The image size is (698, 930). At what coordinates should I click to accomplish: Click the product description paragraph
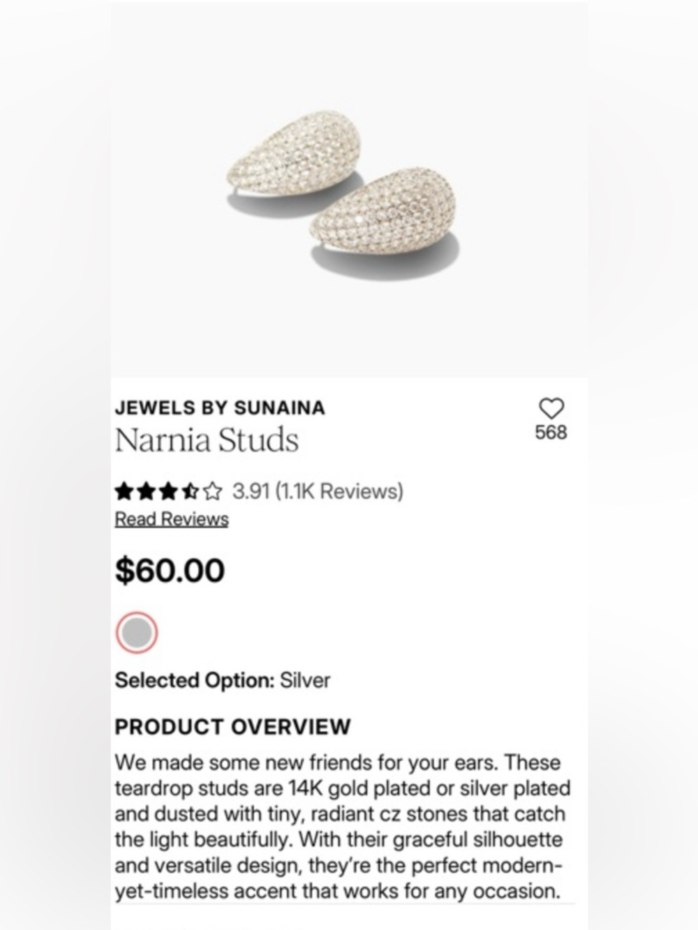point(343,827)
